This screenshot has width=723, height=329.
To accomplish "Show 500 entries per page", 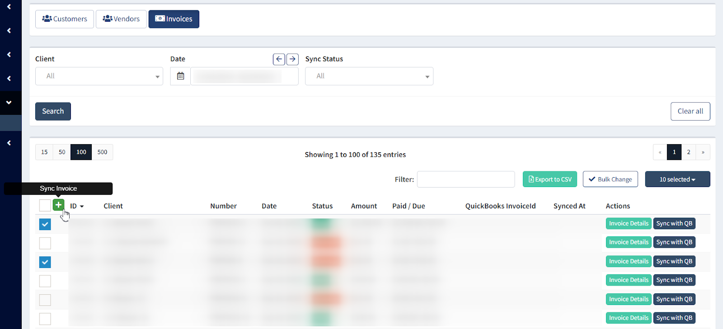I will (102, 152).
